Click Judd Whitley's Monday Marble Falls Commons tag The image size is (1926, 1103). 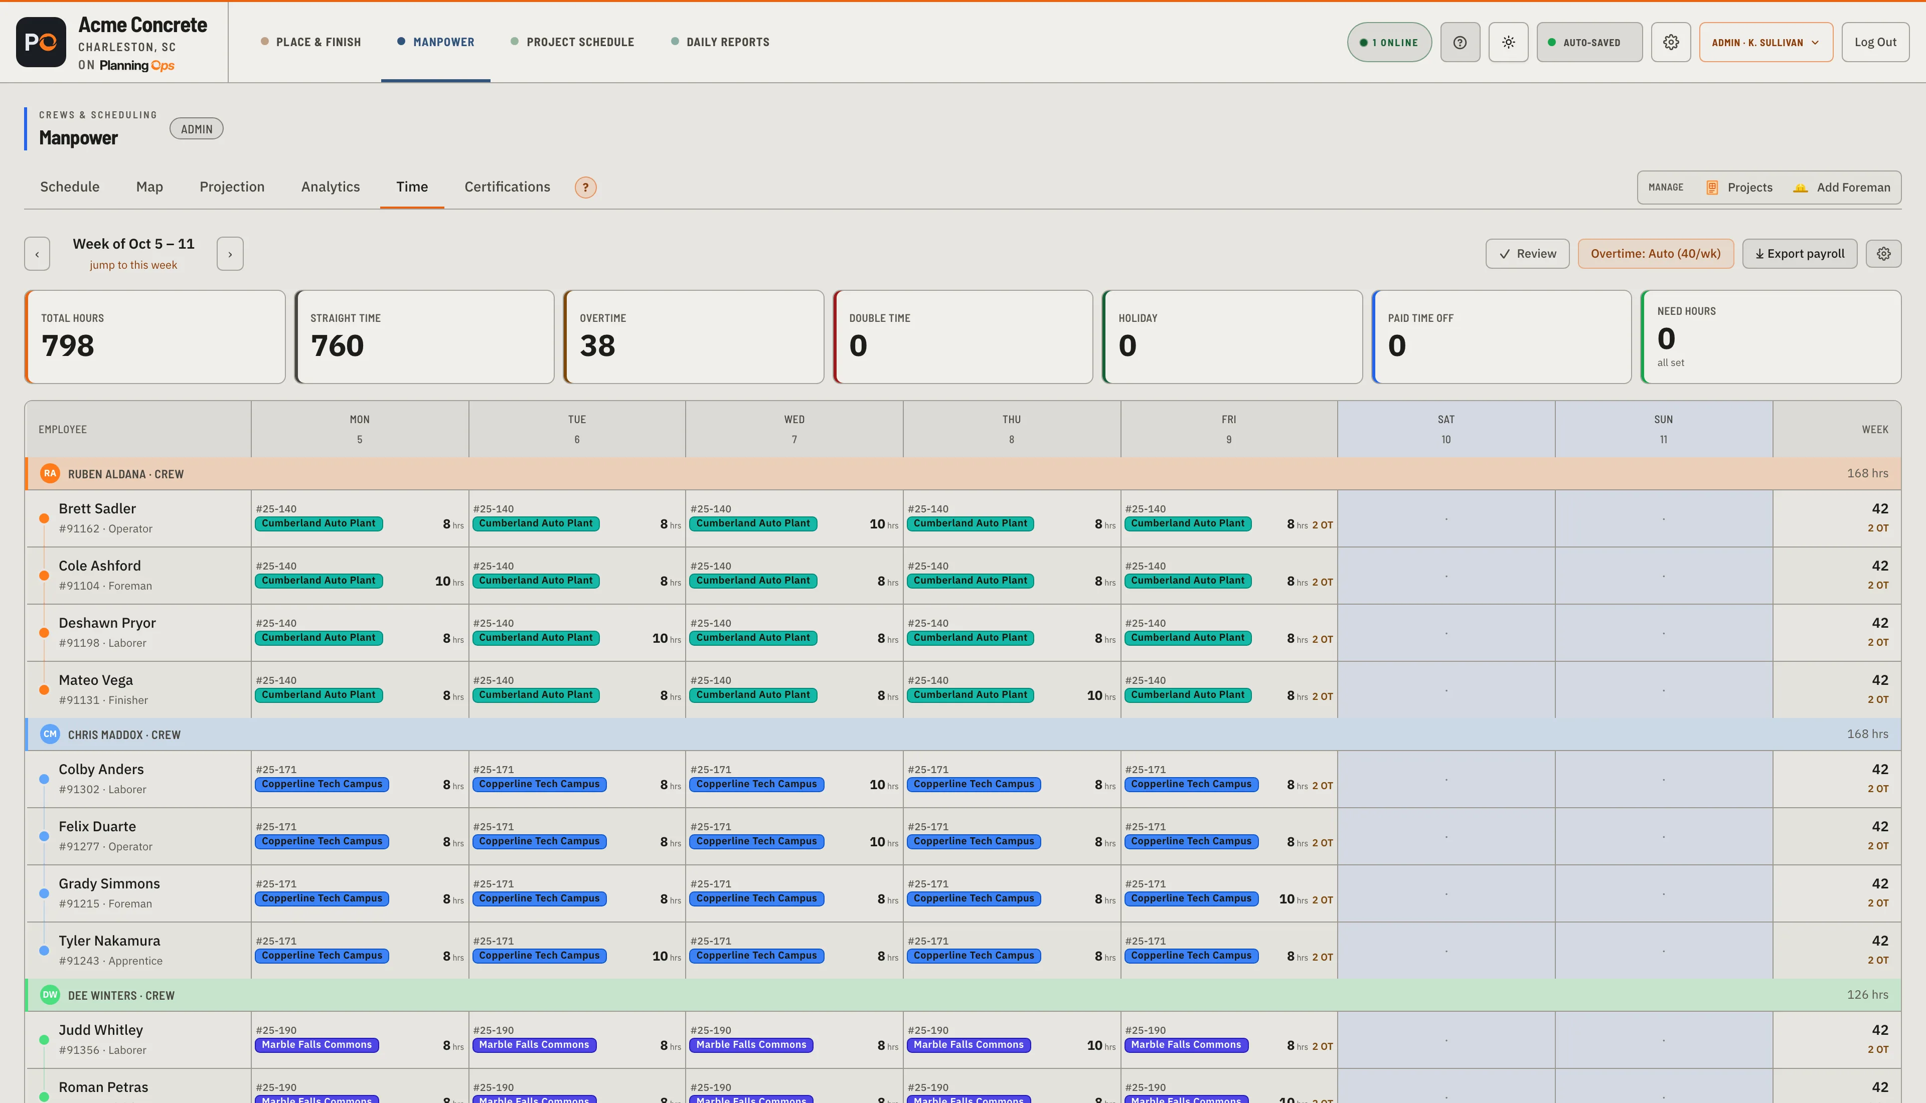pyautogui.click(x=316, y=1045)
